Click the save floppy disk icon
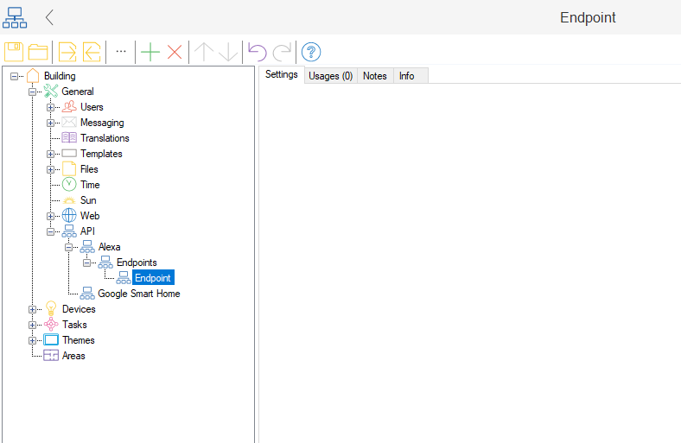This screenshot has width=681, height=443. coord(14,52)
